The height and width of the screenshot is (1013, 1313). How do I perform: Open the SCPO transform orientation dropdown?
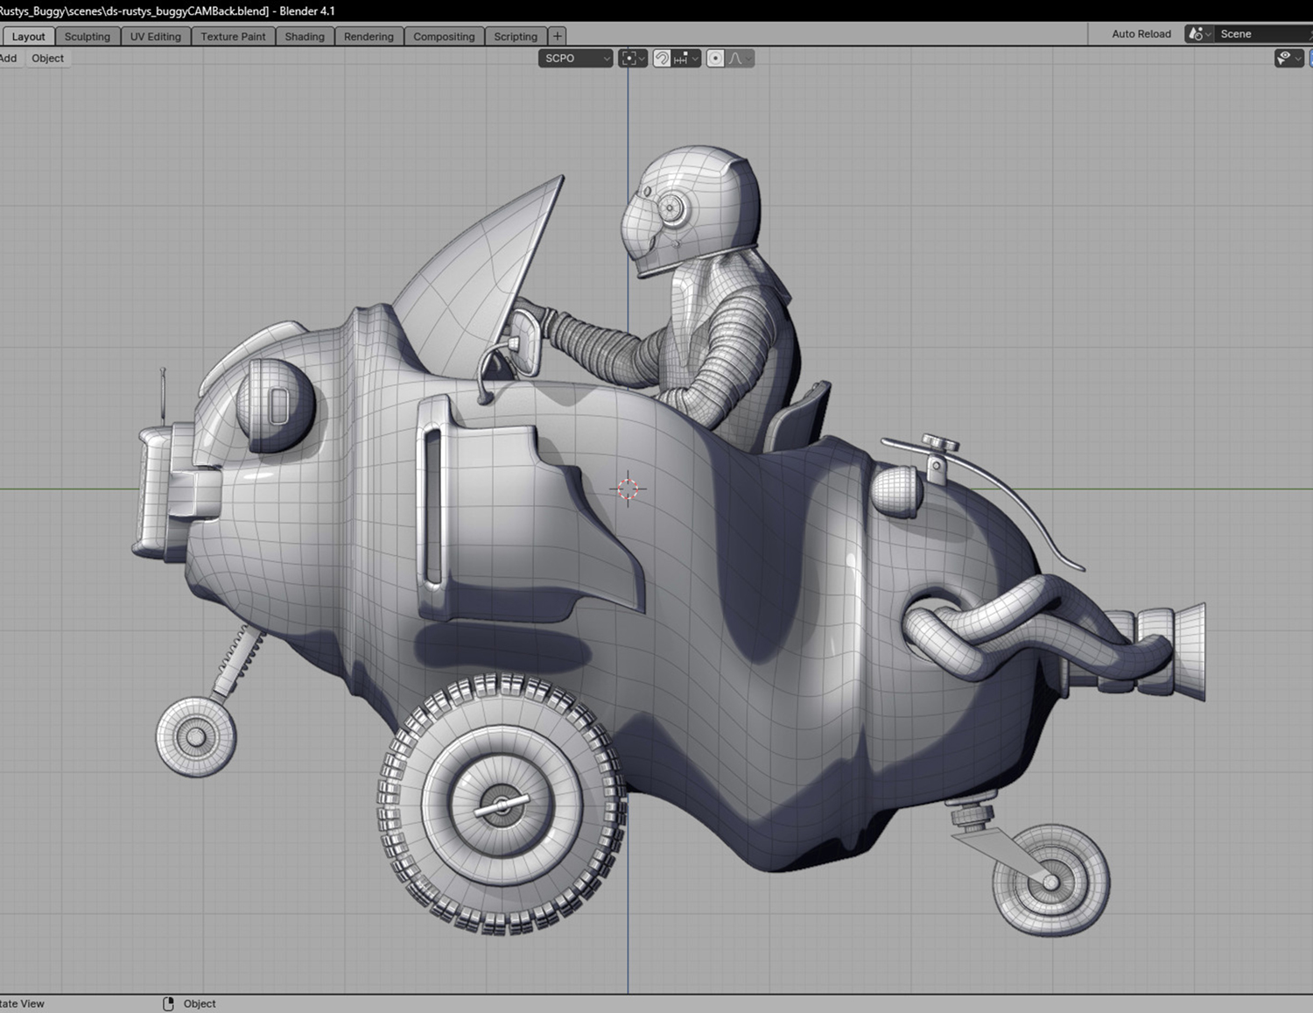click(575, 59)
